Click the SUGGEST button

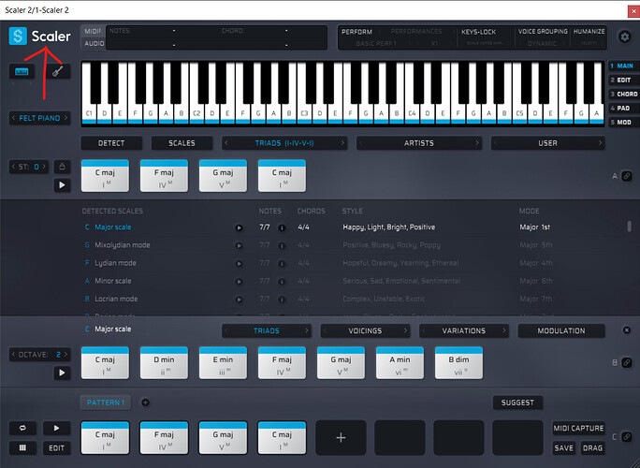(x=517, y=402)
